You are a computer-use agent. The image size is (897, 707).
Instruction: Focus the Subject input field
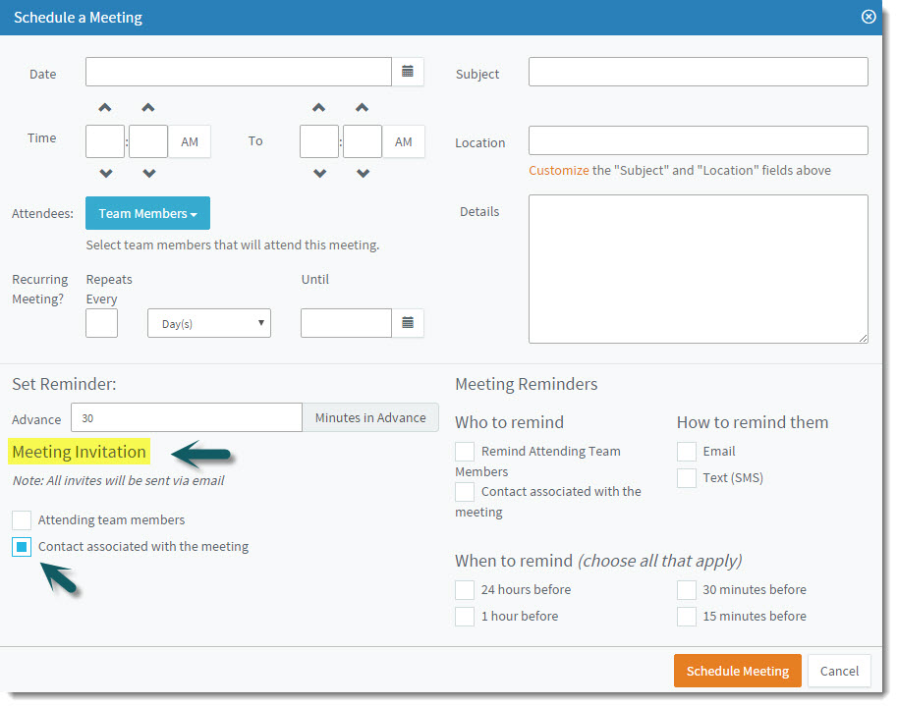(x=698, y=72)
